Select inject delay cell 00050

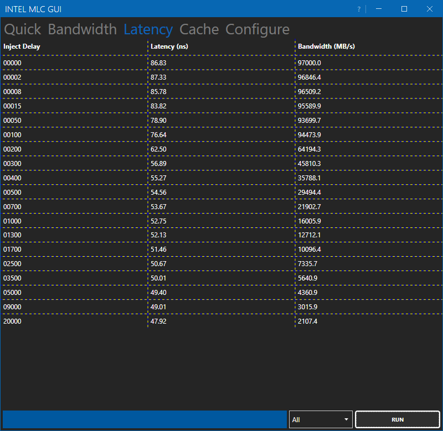coord(12,121)
